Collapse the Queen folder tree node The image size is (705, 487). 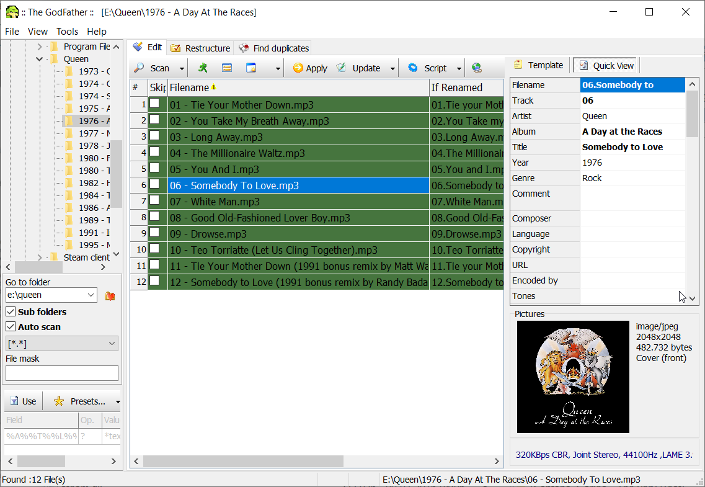[40, 59]
